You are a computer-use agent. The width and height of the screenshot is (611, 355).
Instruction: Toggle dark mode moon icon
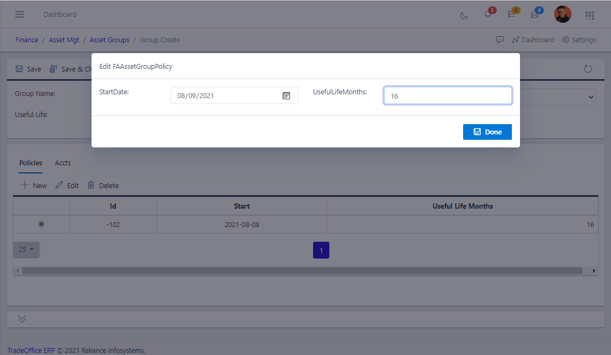pos(464,15)
